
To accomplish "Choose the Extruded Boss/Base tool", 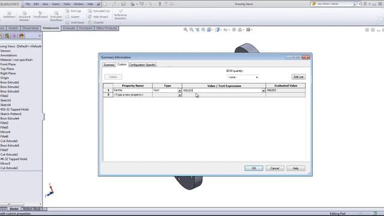I will tap(56, 16).
